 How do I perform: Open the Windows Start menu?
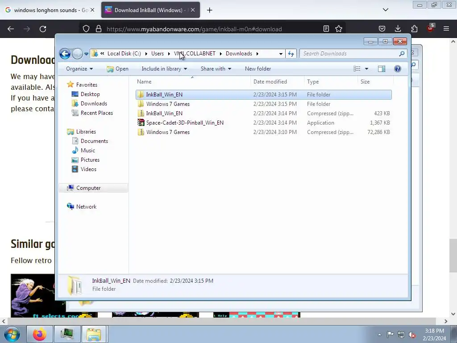(x=12, y=334)
